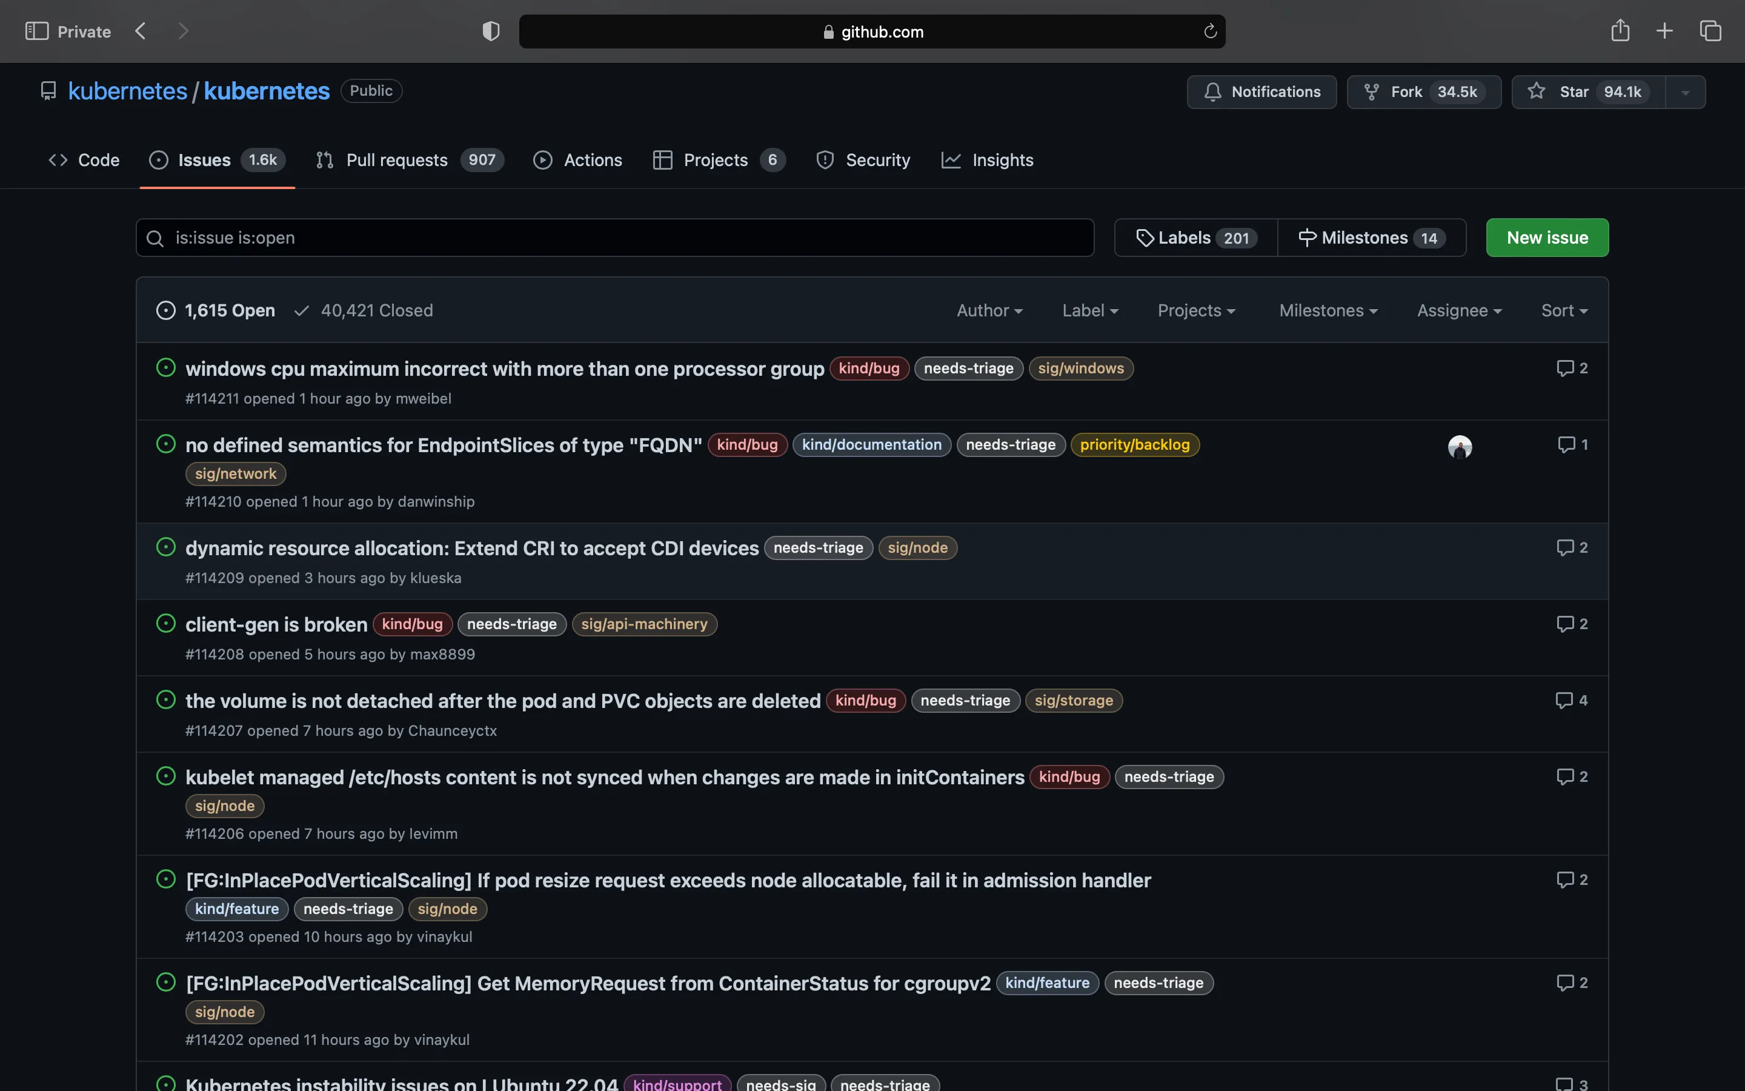Go back with the browser back arrow
This screenshot has width=1745, height=1091.
(141, 31)
